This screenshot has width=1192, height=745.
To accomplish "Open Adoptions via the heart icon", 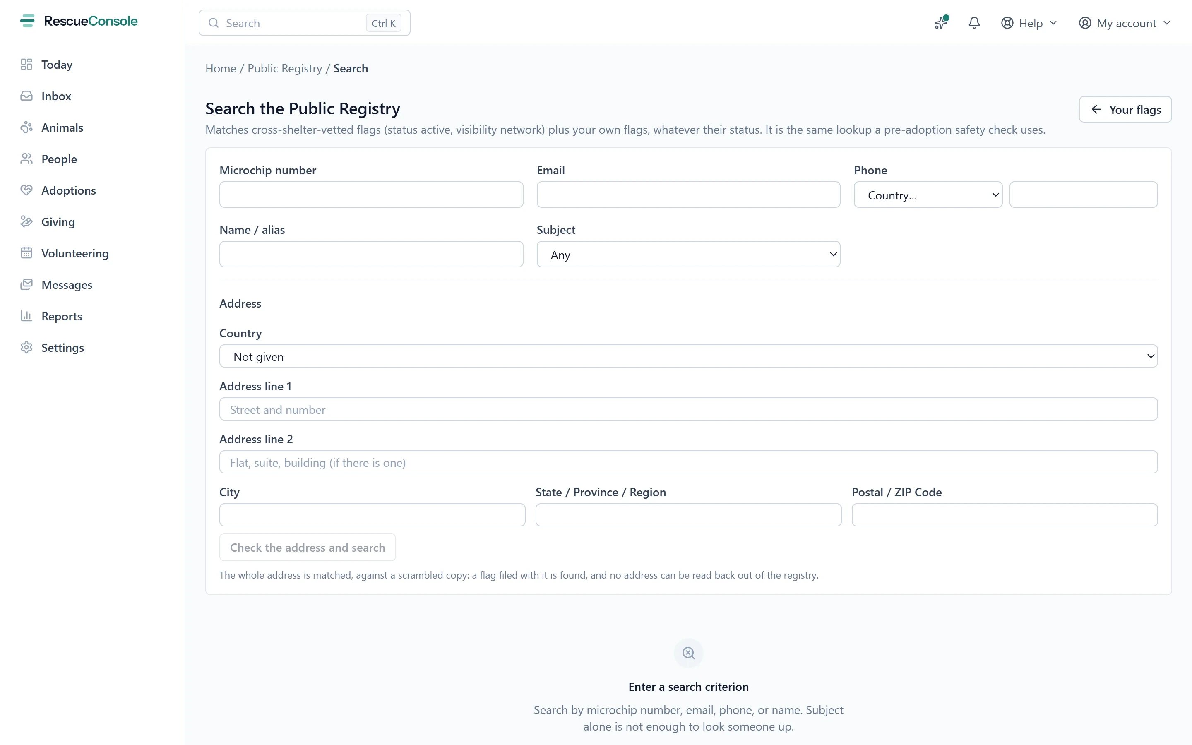I will point(26,190).
